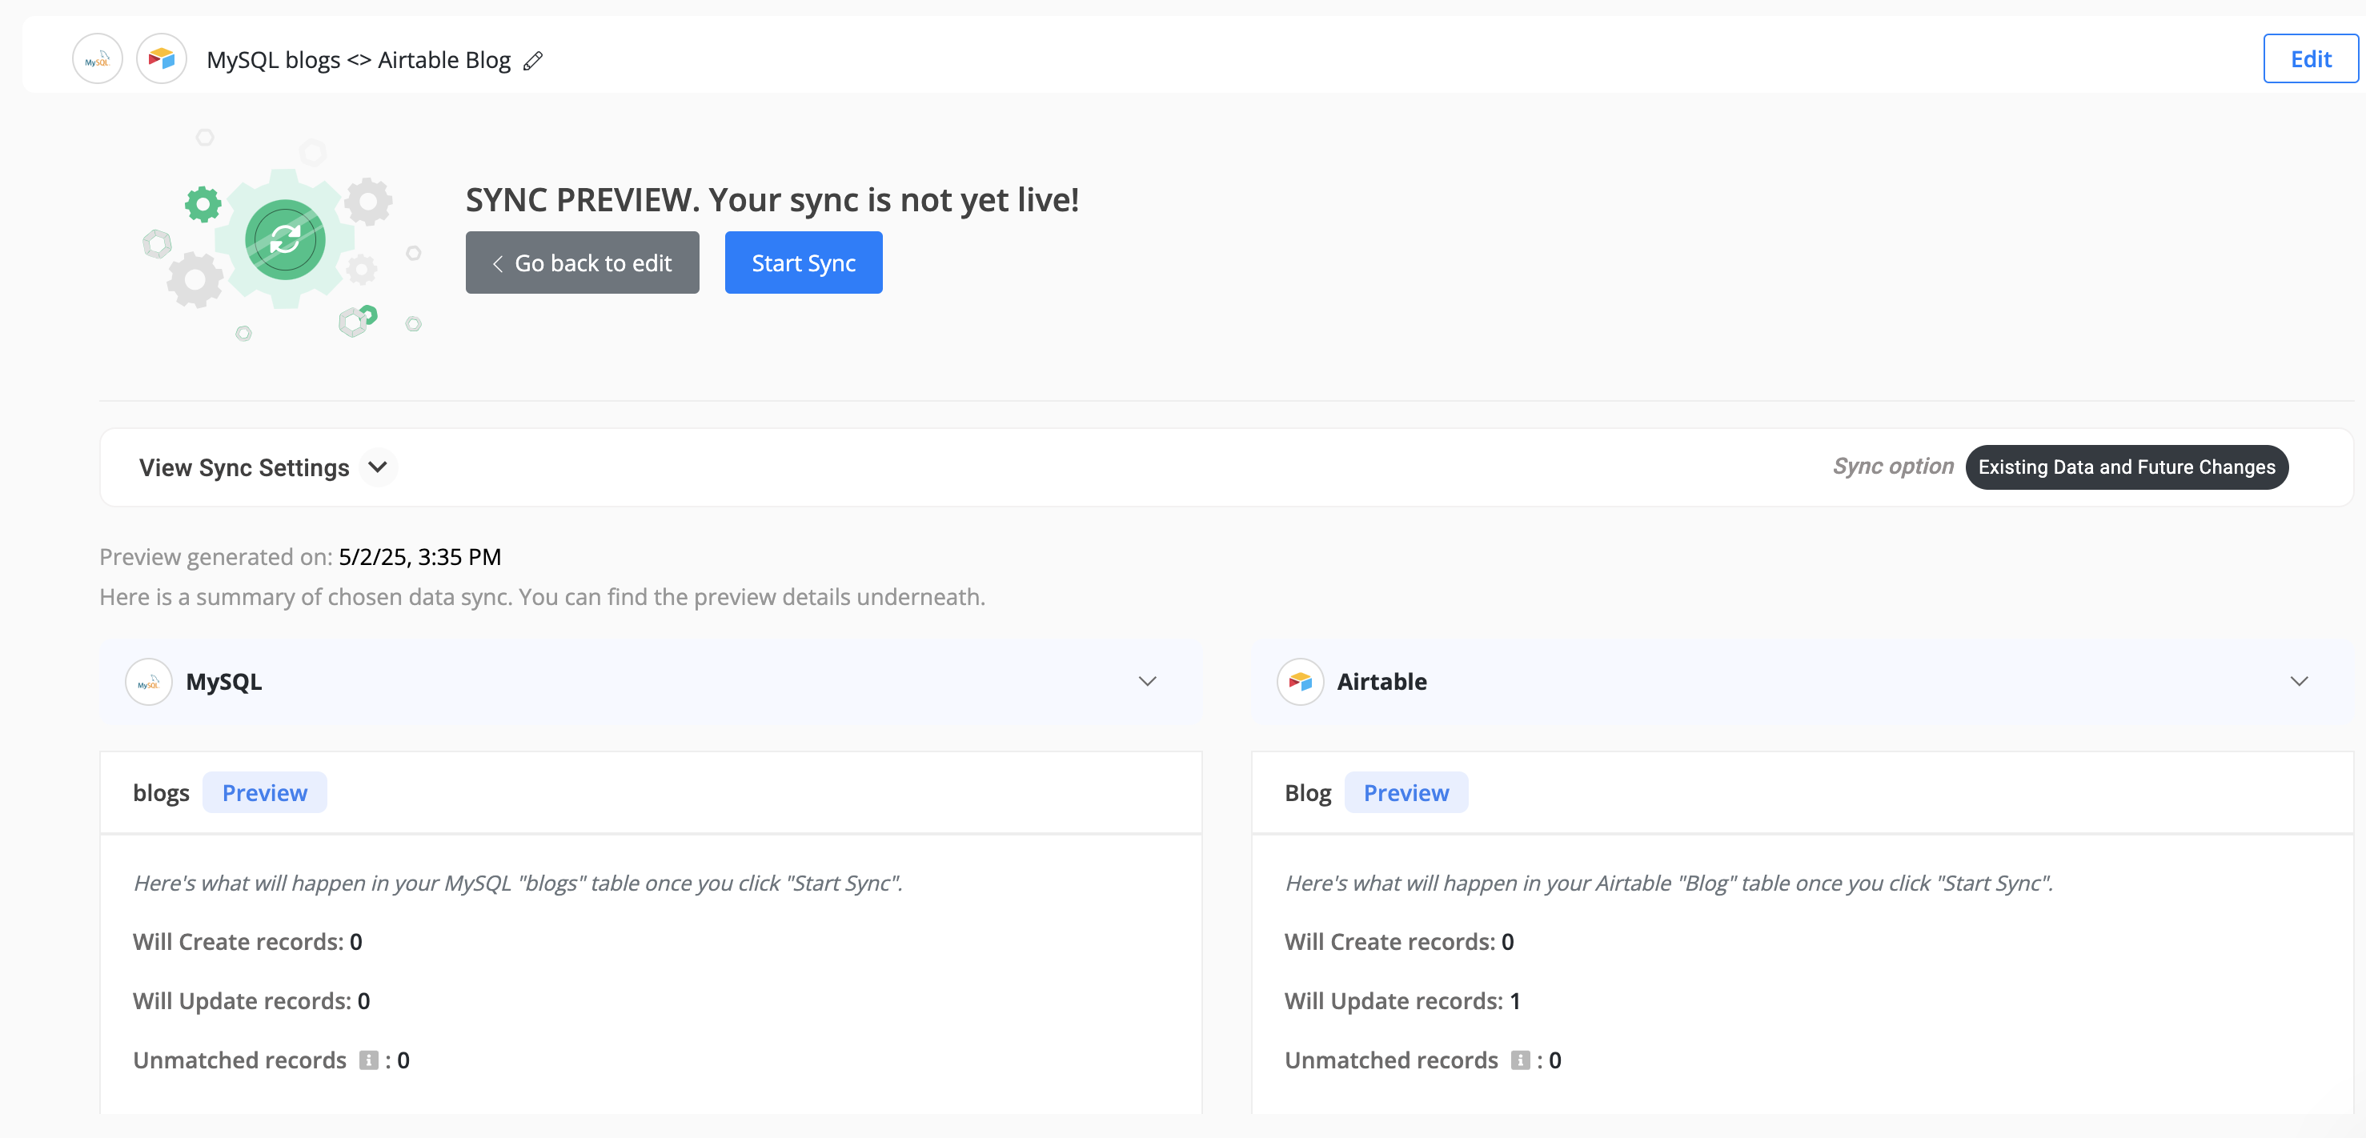Click 'Sync option' label

pyautogui.click(x=1893, y=467)
